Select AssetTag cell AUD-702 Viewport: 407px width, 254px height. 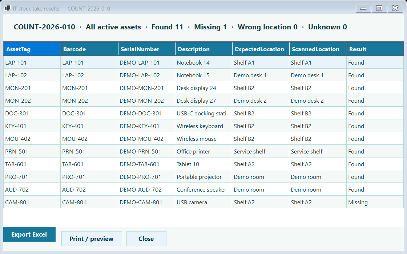32,189
